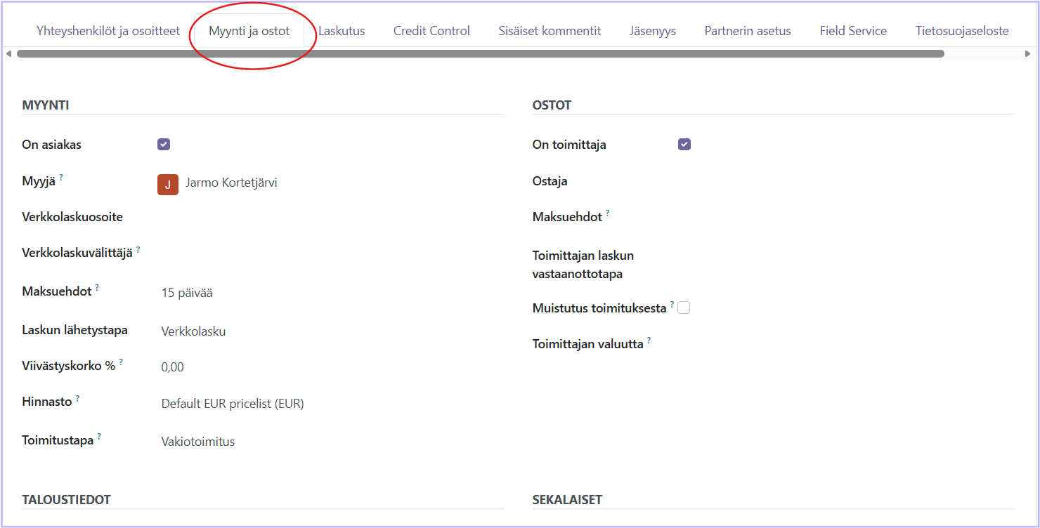Click help icon next to Viivästyskorko %

tap(121, 362)
